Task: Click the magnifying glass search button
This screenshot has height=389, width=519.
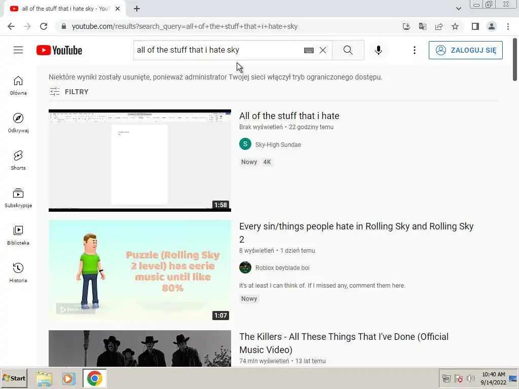Action: click(348, 50)
